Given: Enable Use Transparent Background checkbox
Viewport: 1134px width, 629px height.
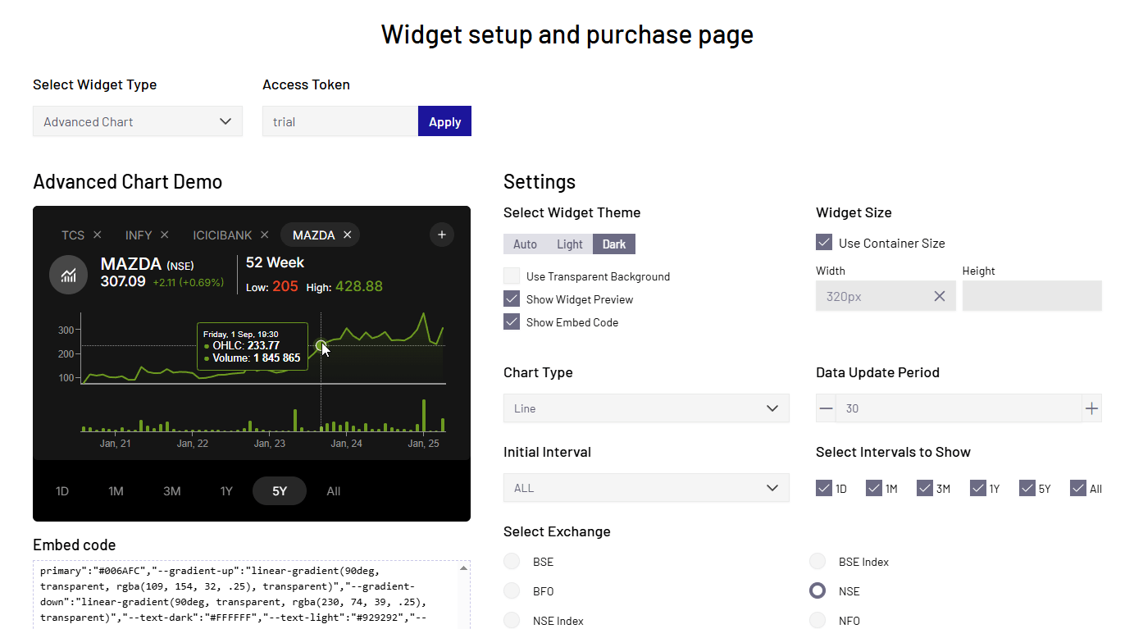Looking at the screenshot, I should (x=512, y=276).
